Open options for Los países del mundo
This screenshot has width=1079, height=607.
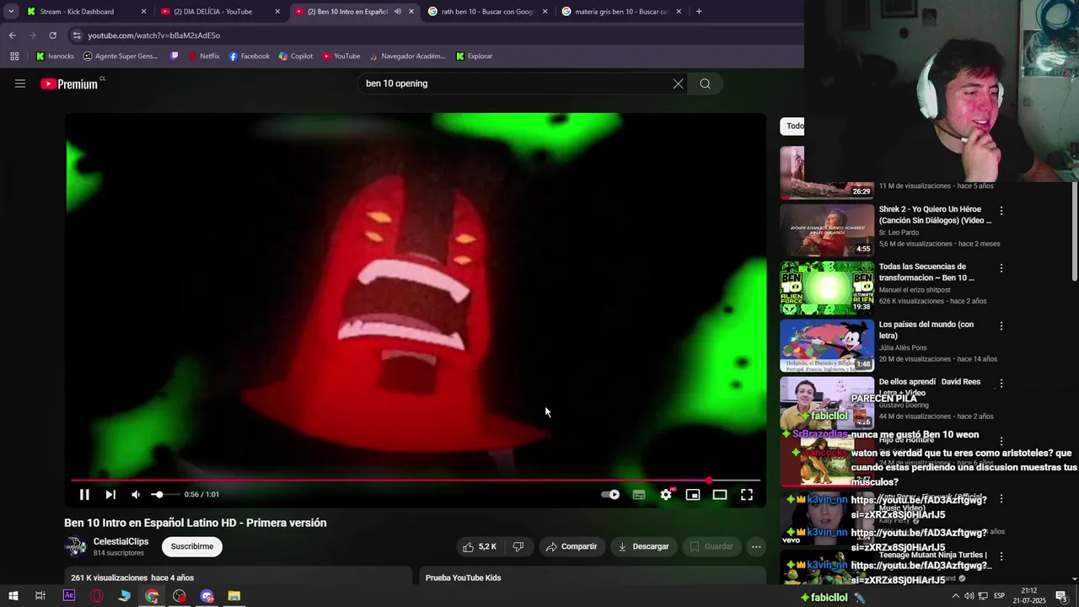(1001, 325)
